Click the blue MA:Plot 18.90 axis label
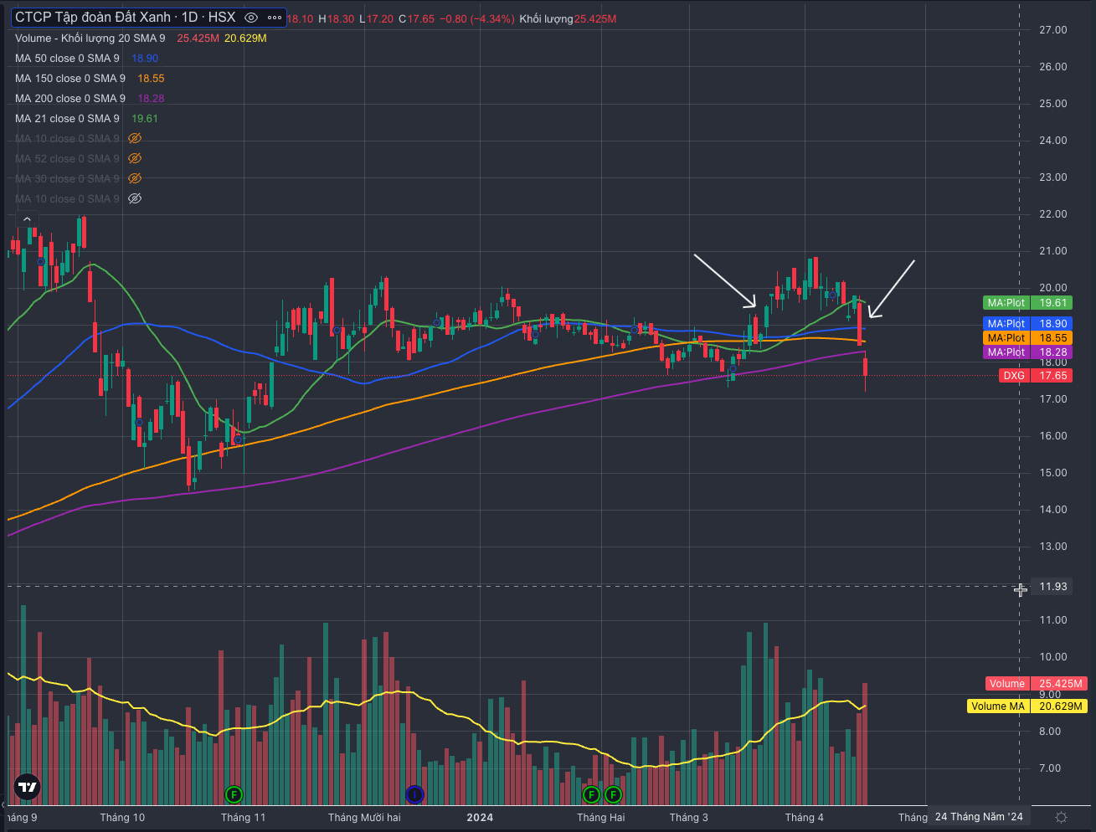Screen dimensions: 1096x832 coord(1027,324)
